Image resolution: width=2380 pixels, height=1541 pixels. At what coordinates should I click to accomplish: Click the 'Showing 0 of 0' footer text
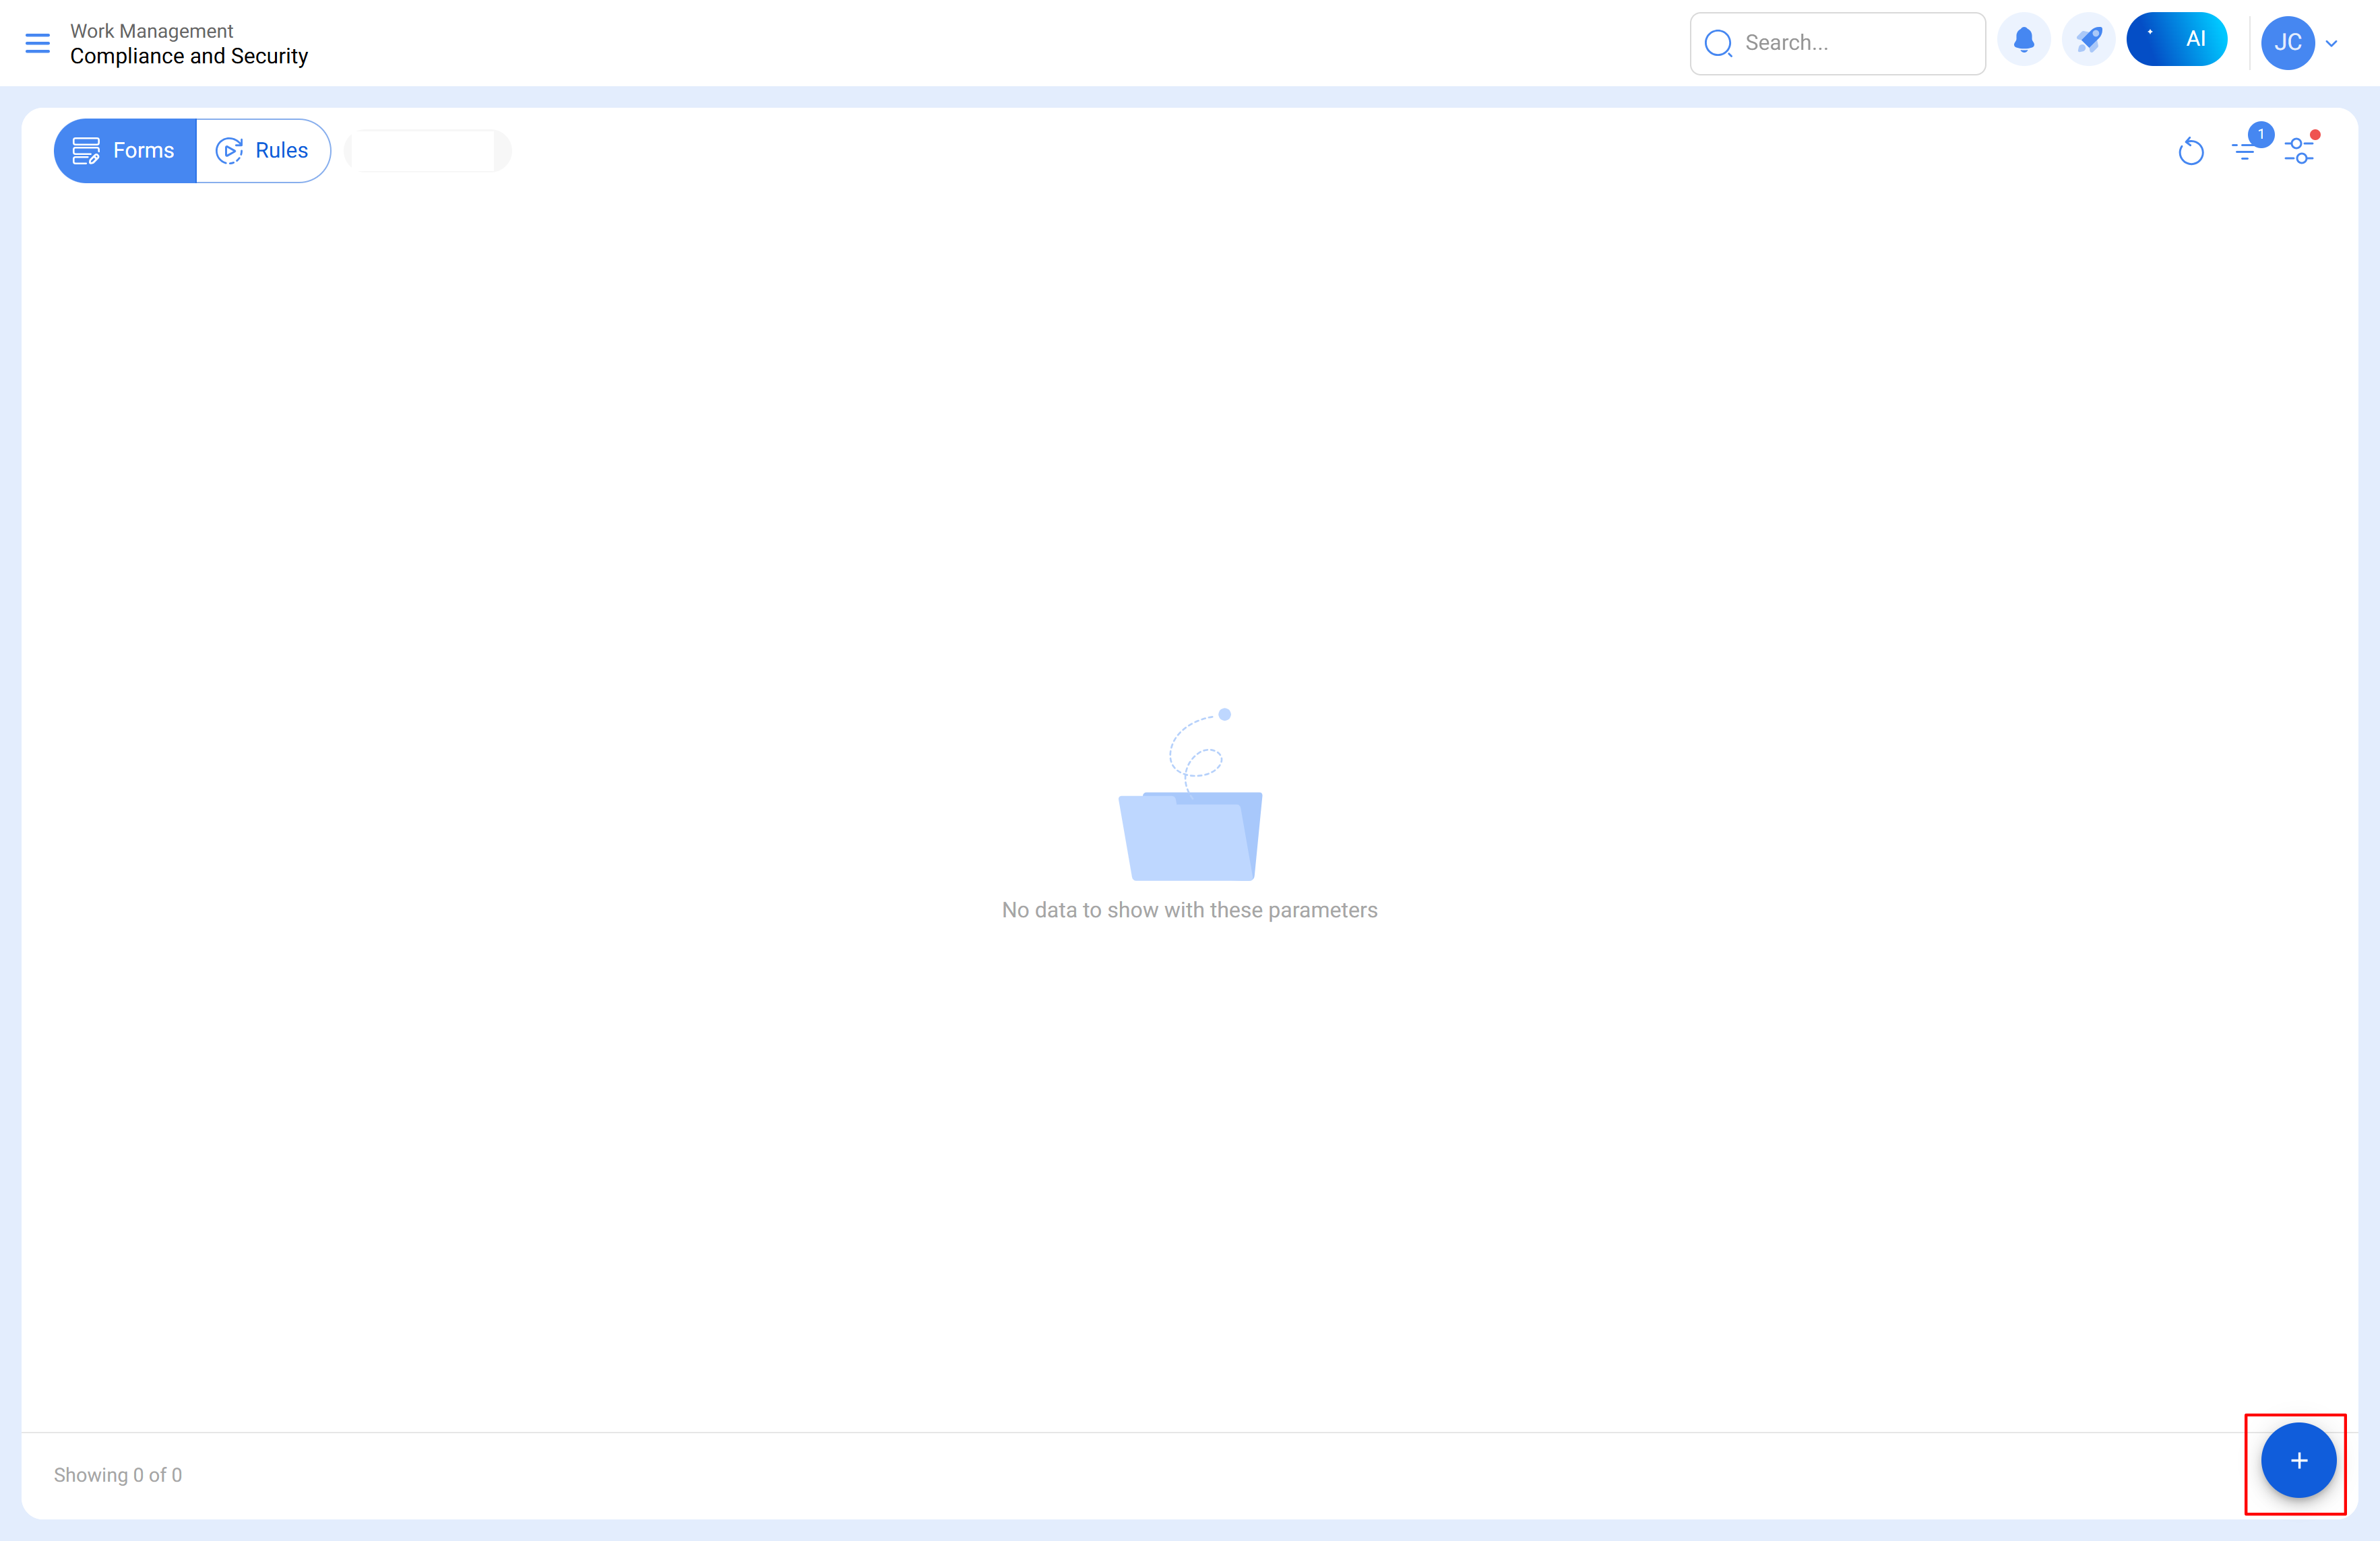[x=118, y=1475]
